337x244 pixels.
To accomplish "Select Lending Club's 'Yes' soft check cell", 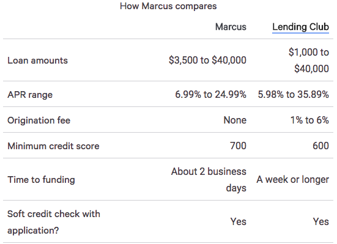I will tap(321, 221).
